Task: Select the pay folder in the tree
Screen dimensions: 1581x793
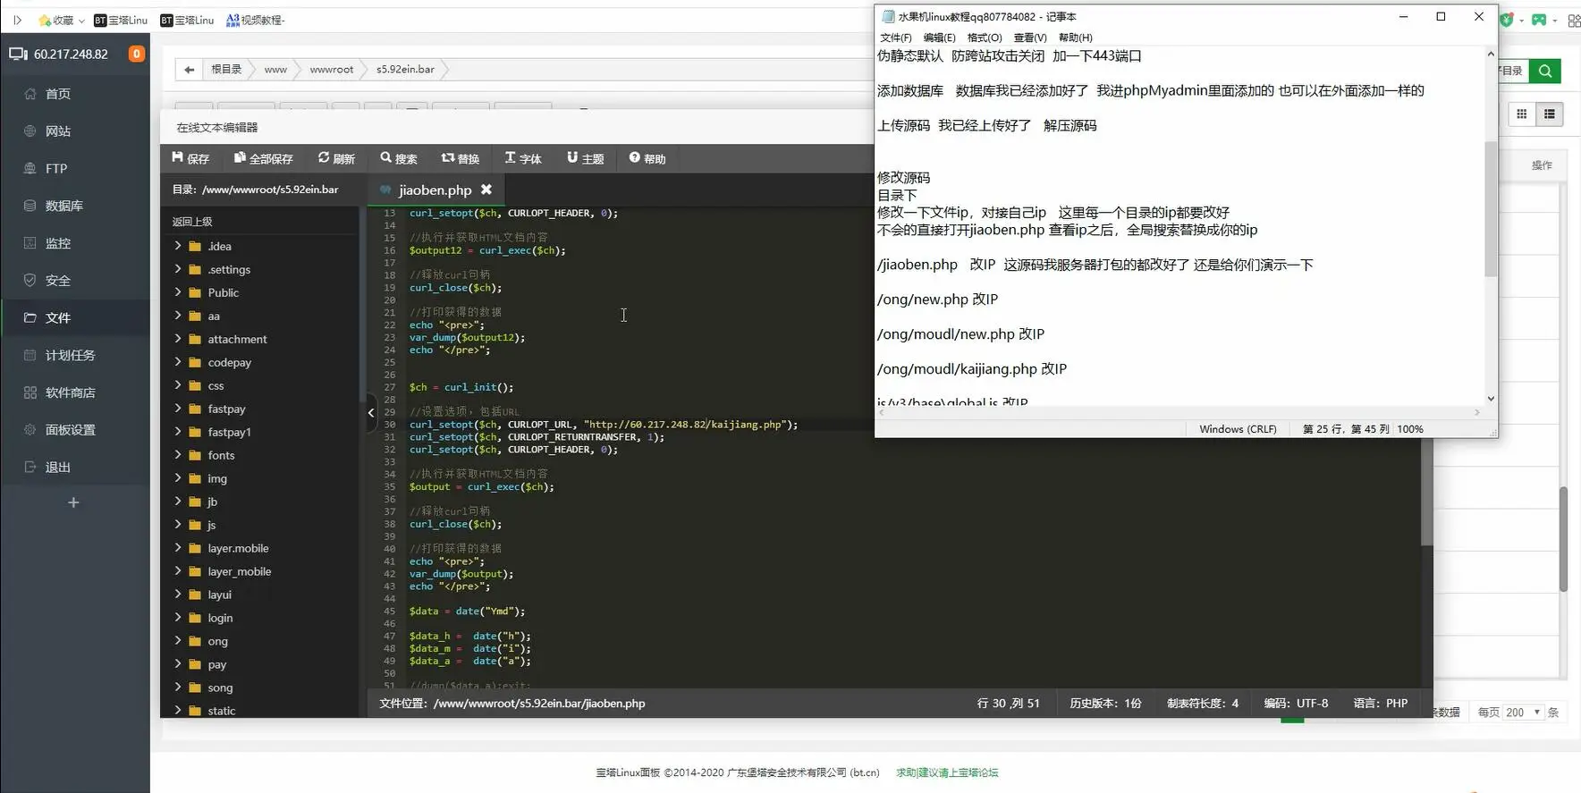Action: tap(217, 664)
